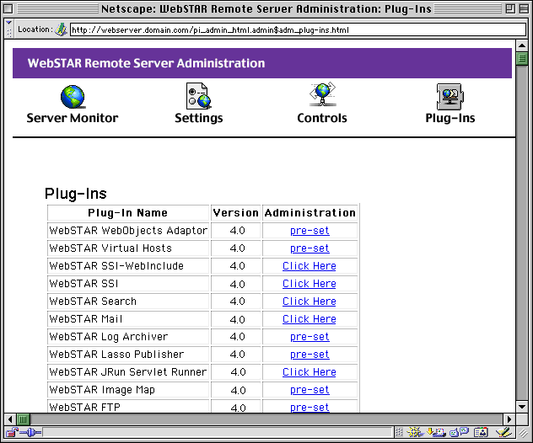The height and width of the screenshot is (443, 533).
Task: Select 'WebSTAR Search' name cell
Action: point(128,302)
